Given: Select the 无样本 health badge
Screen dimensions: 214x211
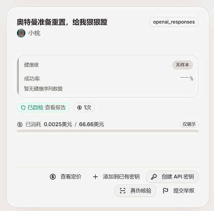Looking at the screenshot, I should (x=182, y=65).
